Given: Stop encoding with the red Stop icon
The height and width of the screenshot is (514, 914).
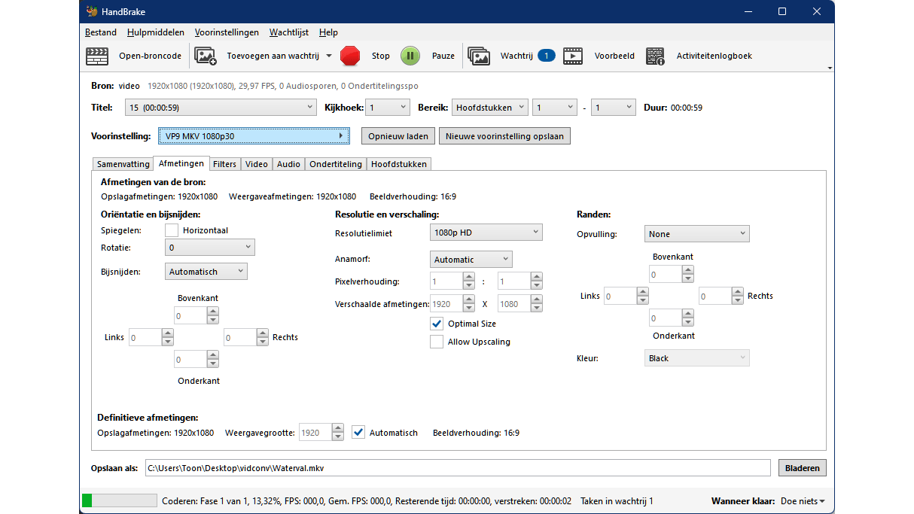Looking at the screenshot, I should point(350,56).
